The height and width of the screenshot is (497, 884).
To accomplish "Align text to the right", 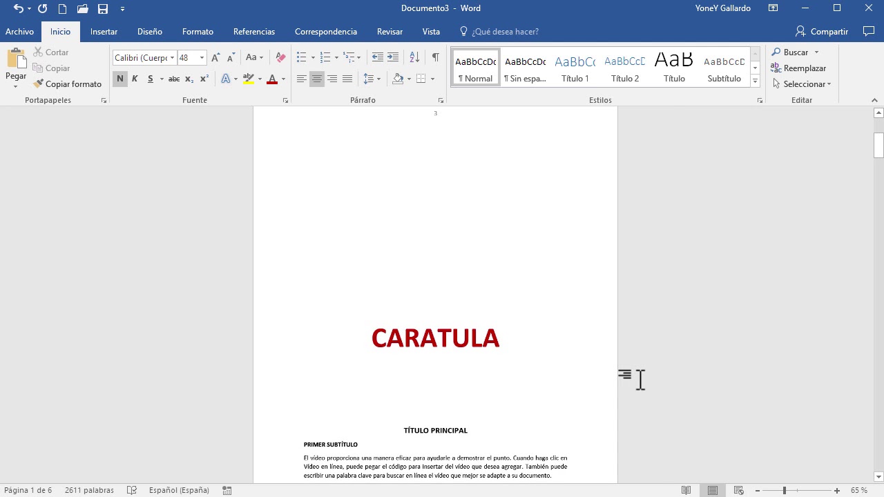I will click(332, 79).
